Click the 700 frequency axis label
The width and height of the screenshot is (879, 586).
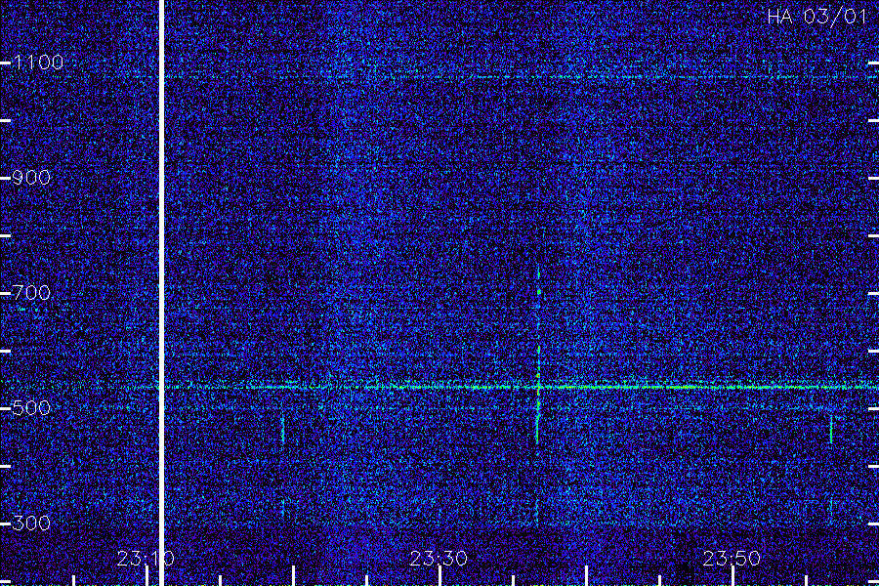(31, 293)
